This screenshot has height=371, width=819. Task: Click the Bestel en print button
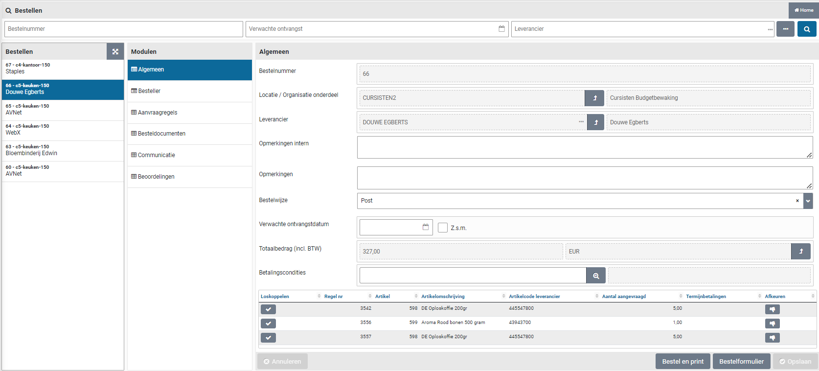[x=682, y=361]
